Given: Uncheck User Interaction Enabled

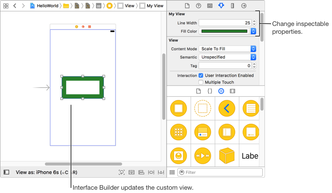Looking at the screenshot, I should [201, 76].
